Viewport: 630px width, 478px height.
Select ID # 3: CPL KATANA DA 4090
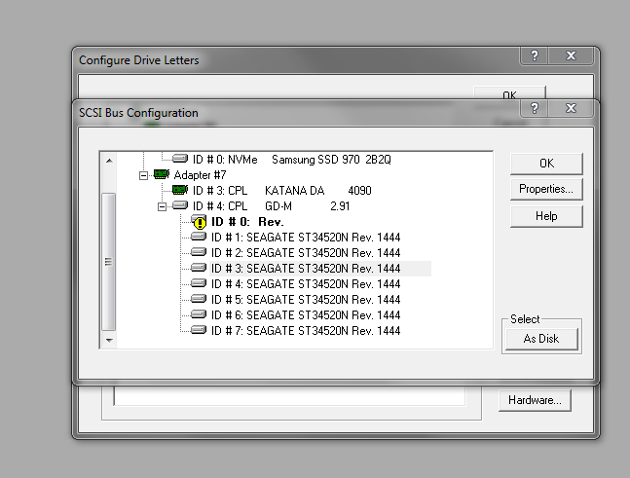coord(282,191)
